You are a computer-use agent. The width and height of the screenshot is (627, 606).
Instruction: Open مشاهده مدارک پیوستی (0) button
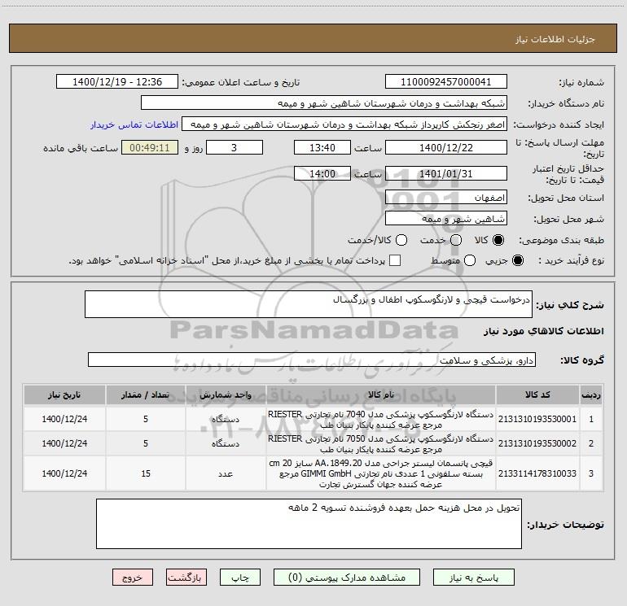point(347,578)
